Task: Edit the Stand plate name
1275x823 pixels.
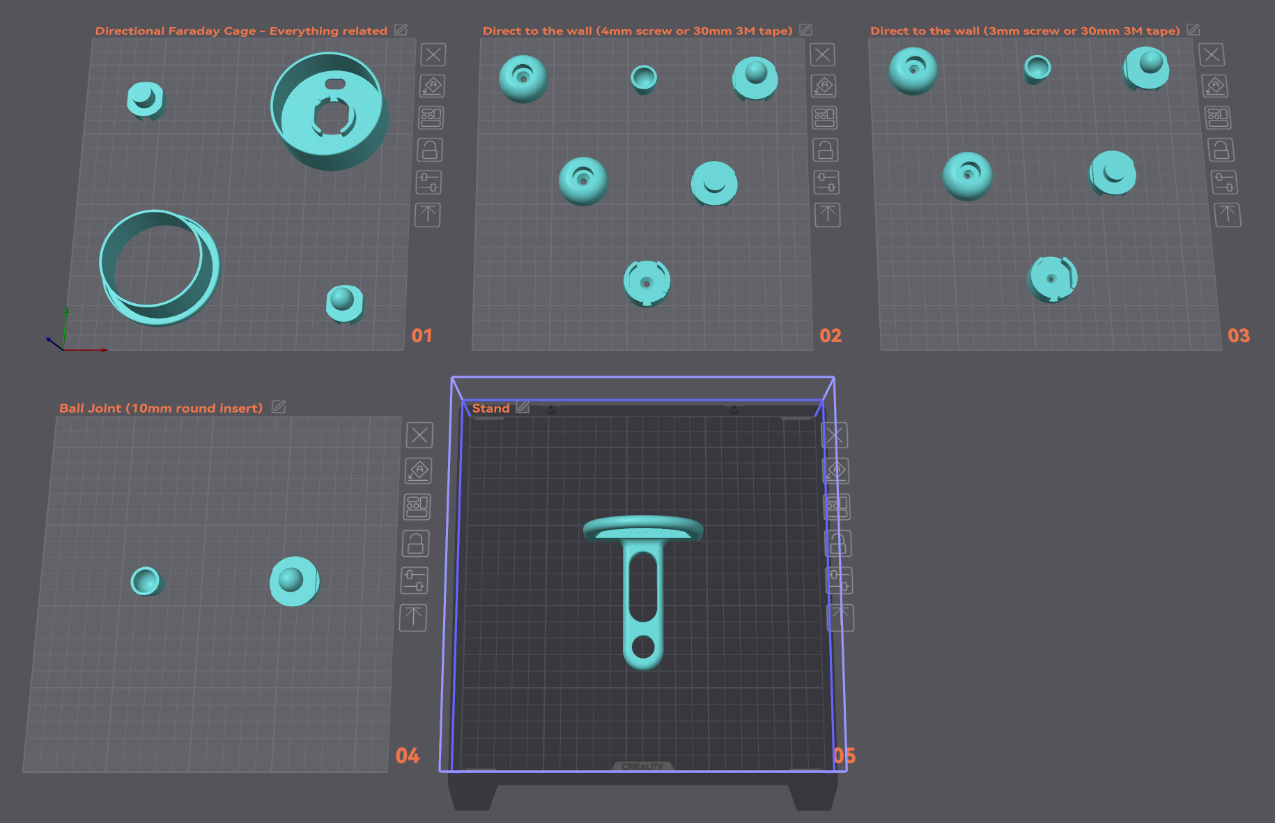Action: tap(523, 407)
